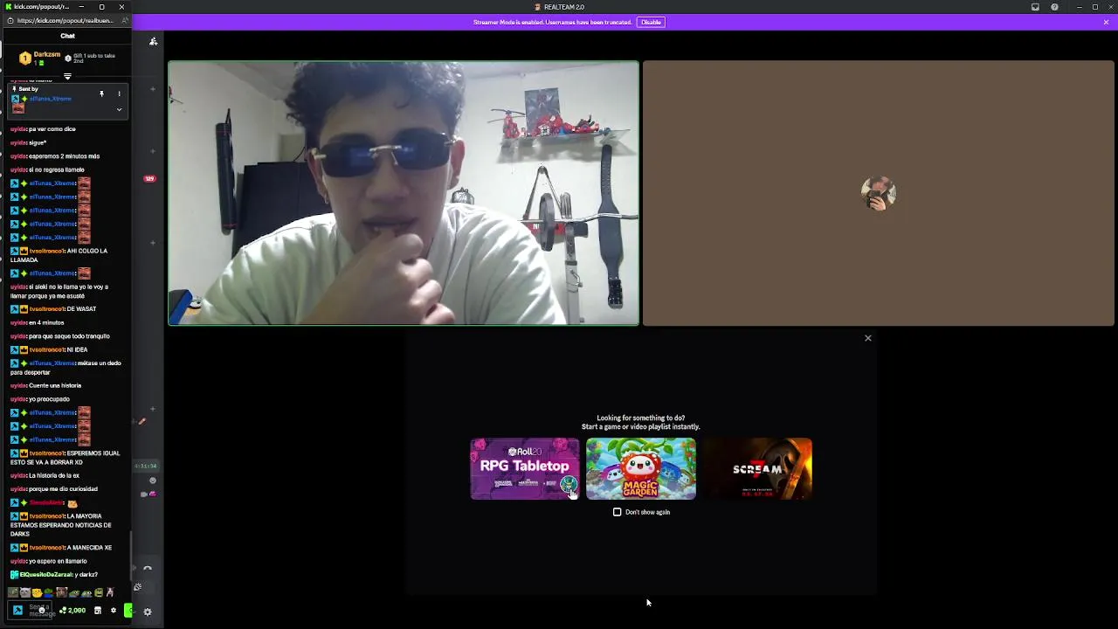
Task: Click the red 129 unread badge
Action: 149,179
